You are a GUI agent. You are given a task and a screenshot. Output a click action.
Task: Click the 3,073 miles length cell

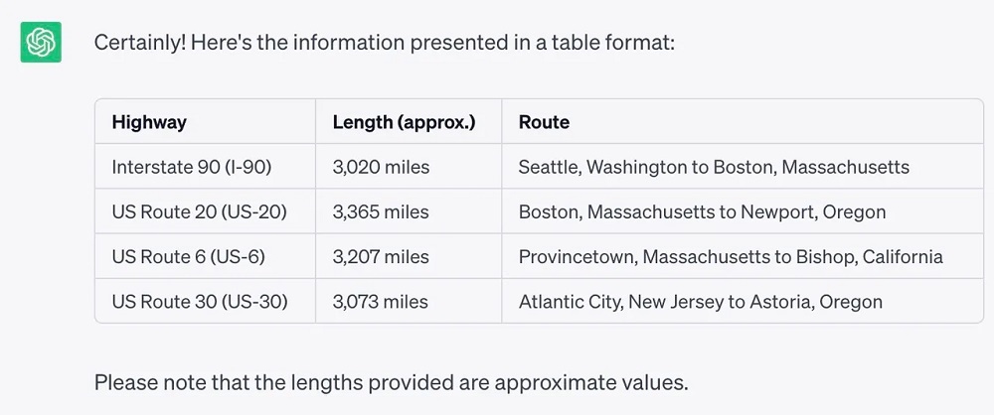381,301
